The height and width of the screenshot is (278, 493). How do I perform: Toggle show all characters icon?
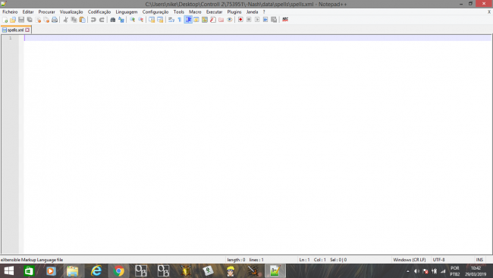(x=180, y=20)
